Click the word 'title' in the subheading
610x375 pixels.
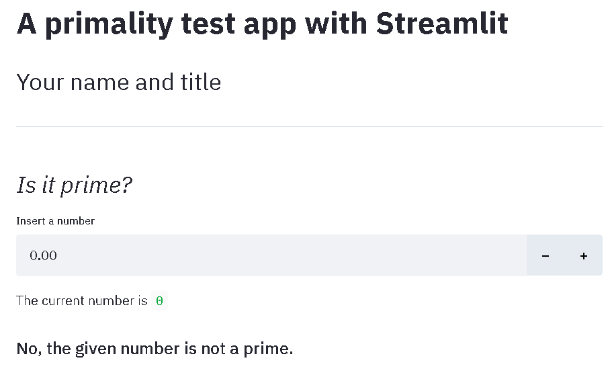(x=200, y=83)
